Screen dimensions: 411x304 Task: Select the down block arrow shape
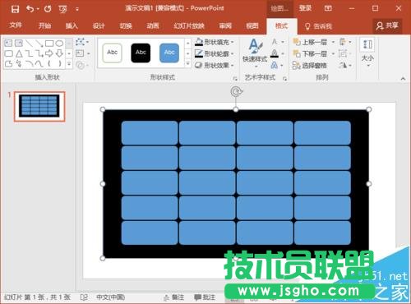59,53
